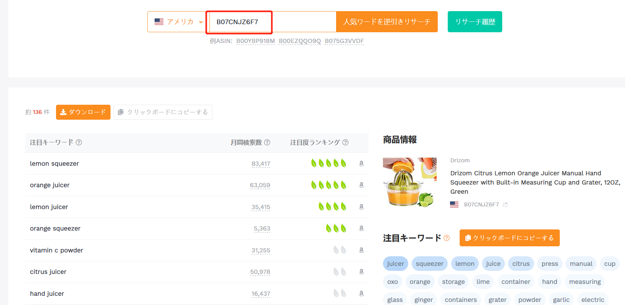This screenshot has height=305, width=625.
Task: Click the gray クリックボードにコピーする button
Action: (163, 112)
